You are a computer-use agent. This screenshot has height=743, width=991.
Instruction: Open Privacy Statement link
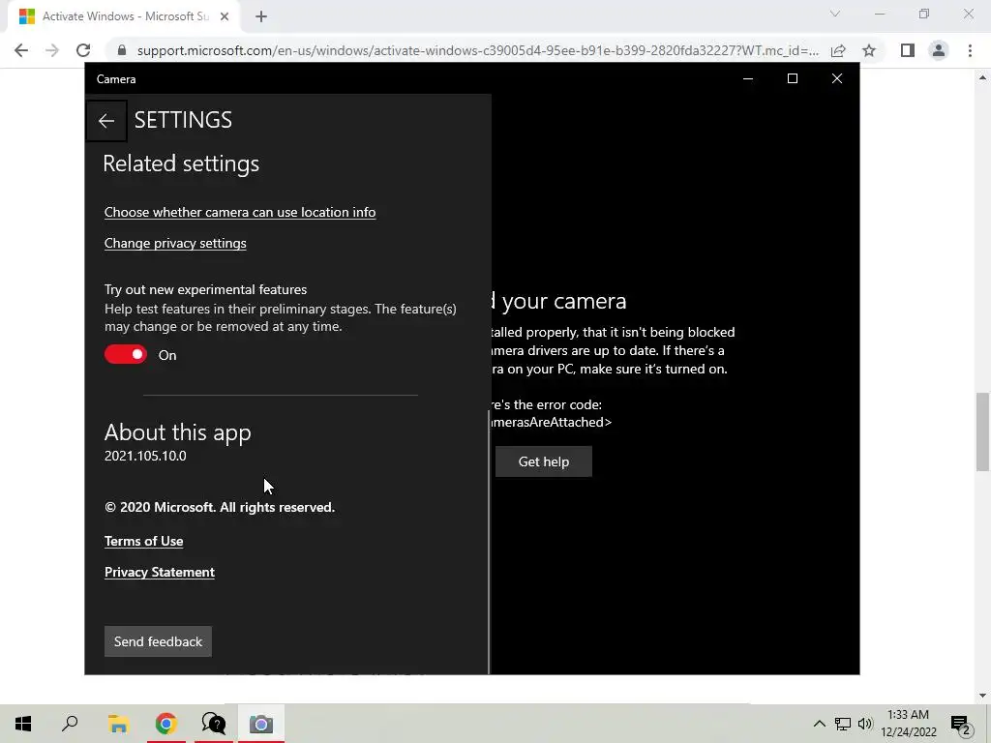pos(160,572)
